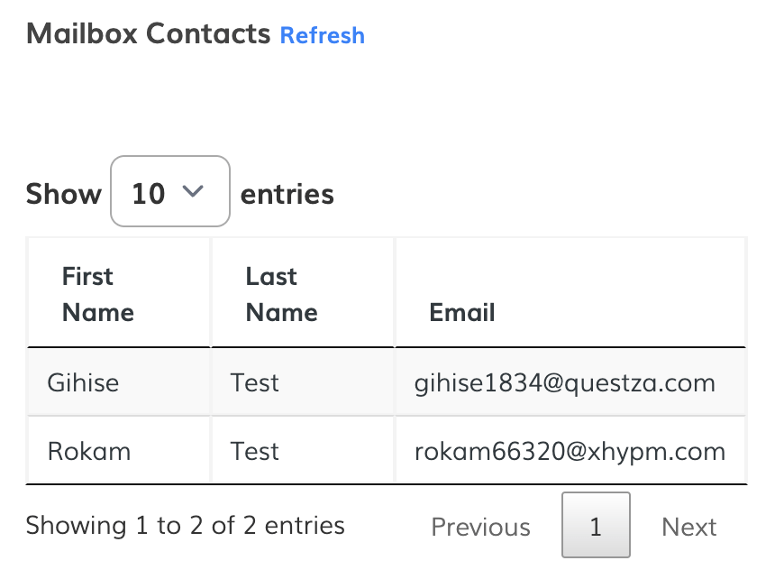Image resolution: width=784 pixels, height=579 pixels.
Task: Click the gihise1834@questza.com email cell
Action: (564, 382)
